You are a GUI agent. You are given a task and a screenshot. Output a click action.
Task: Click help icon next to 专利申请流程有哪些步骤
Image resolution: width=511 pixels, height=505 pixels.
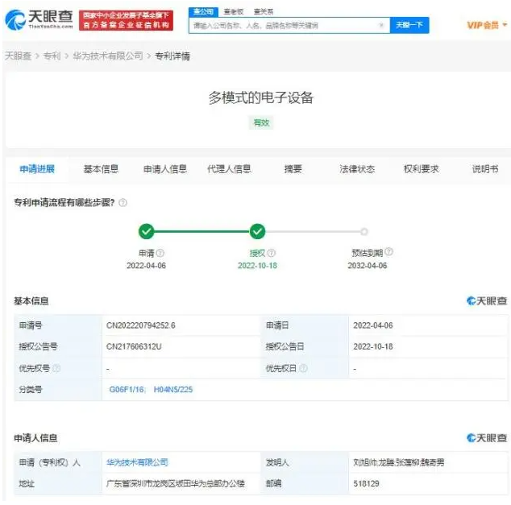click(123, 203)
